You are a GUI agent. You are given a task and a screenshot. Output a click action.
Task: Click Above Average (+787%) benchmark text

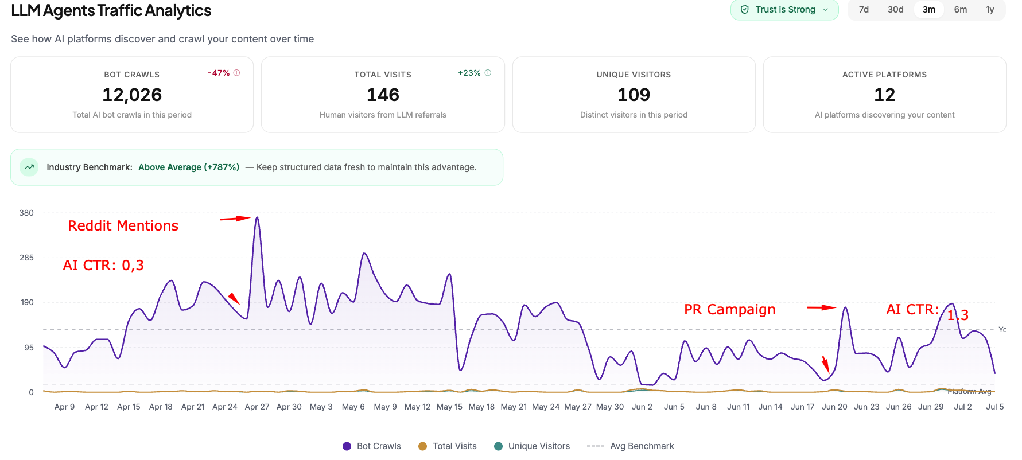(189, 167)
